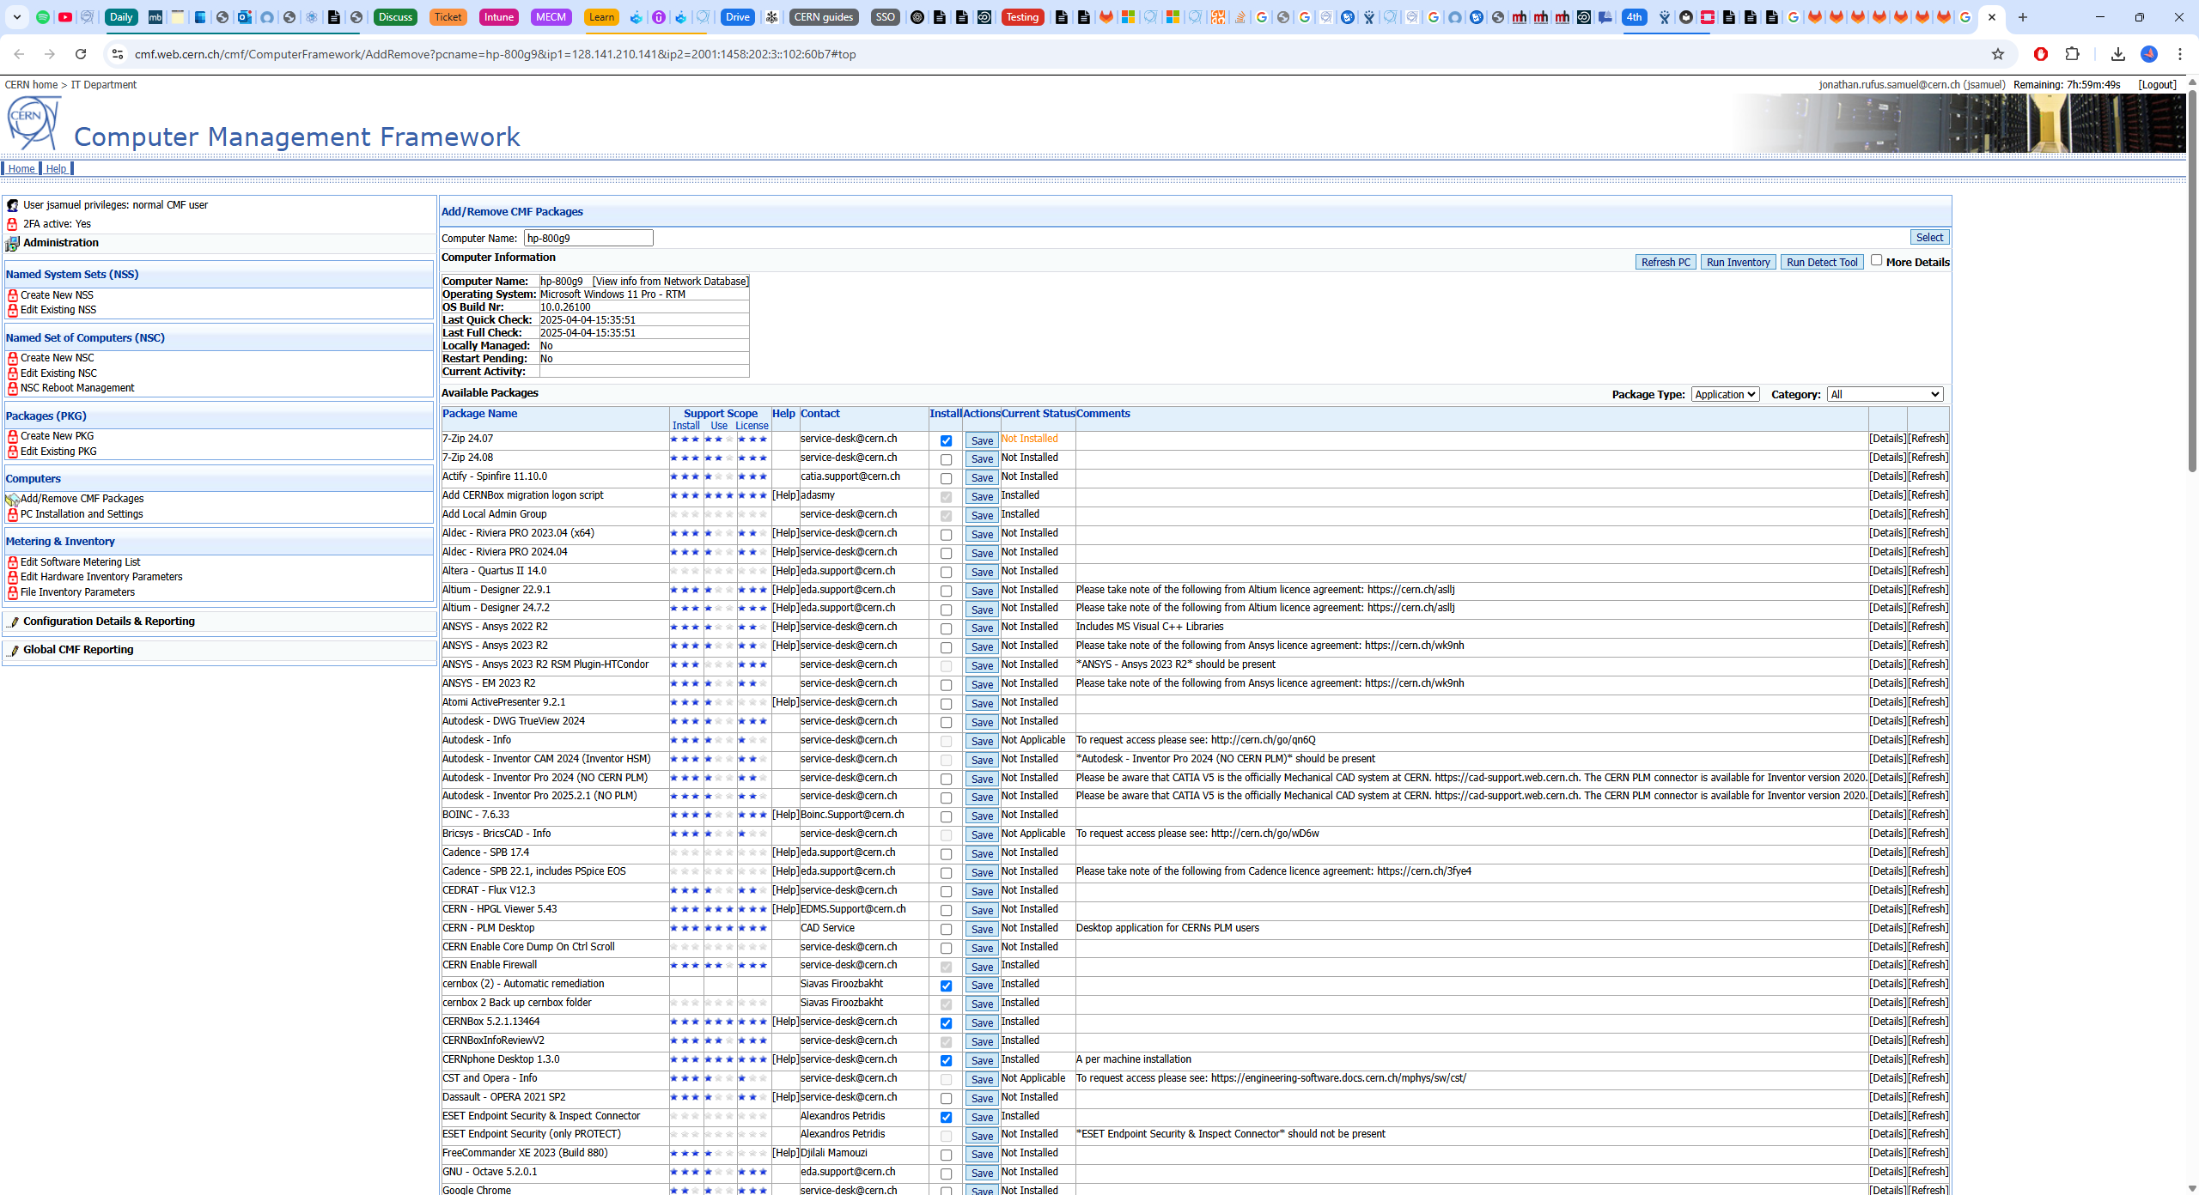2199x1195 pixels.
Task: Close the active browser tab
Action: coord(1992,17)
